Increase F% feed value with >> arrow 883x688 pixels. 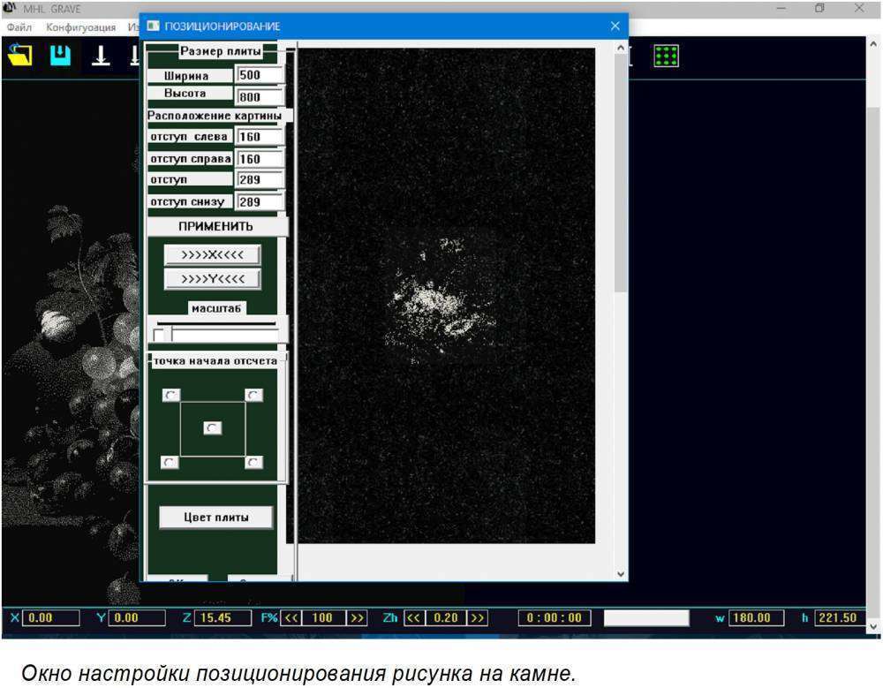pyautogui.click(x=357, y=618)
